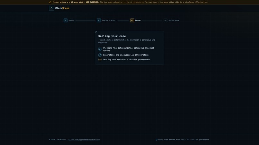Select 'Plotting the deterministic schematic' text
This screenshot has width=259, height=145.
tap(129, 49)
